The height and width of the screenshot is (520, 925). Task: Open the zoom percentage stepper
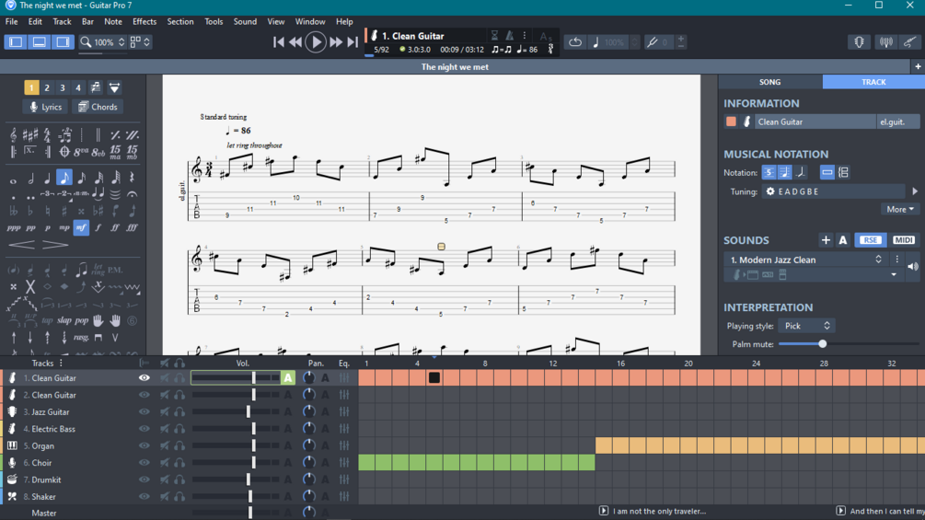121,41
